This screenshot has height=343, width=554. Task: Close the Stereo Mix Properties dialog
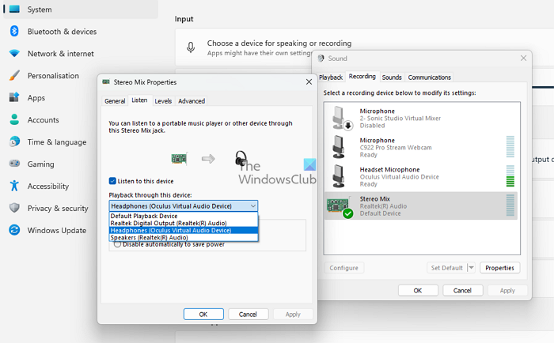(x=309, y=82)
